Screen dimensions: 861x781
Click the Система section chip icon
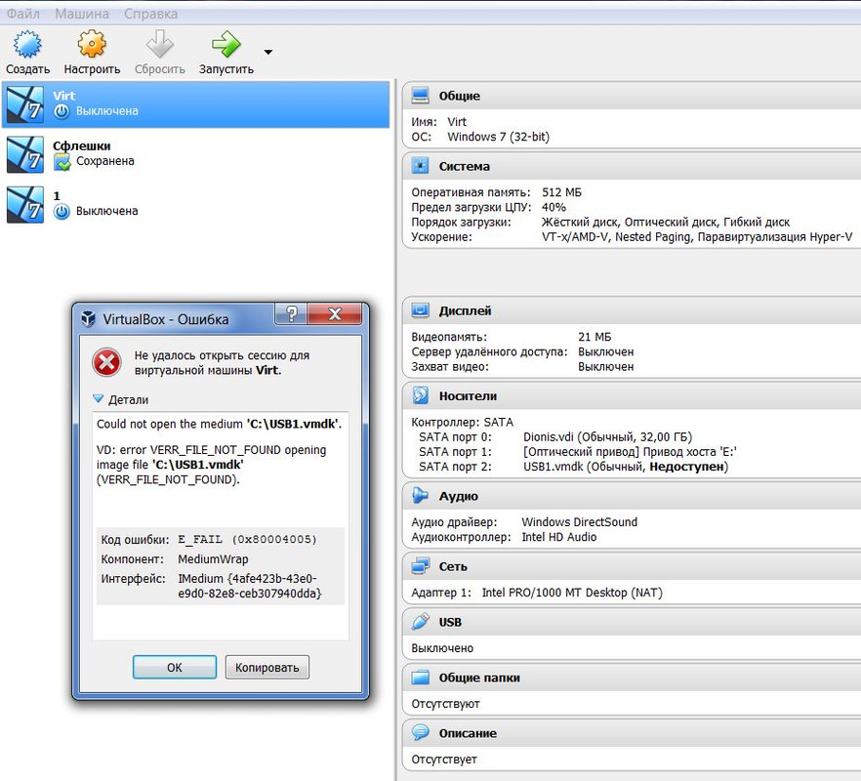click(421, 166)
